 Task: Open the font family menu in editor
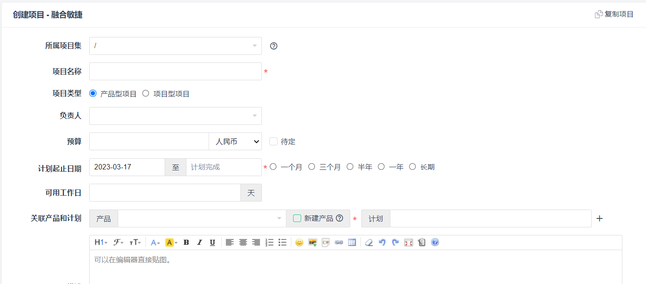tap(118, 243)
